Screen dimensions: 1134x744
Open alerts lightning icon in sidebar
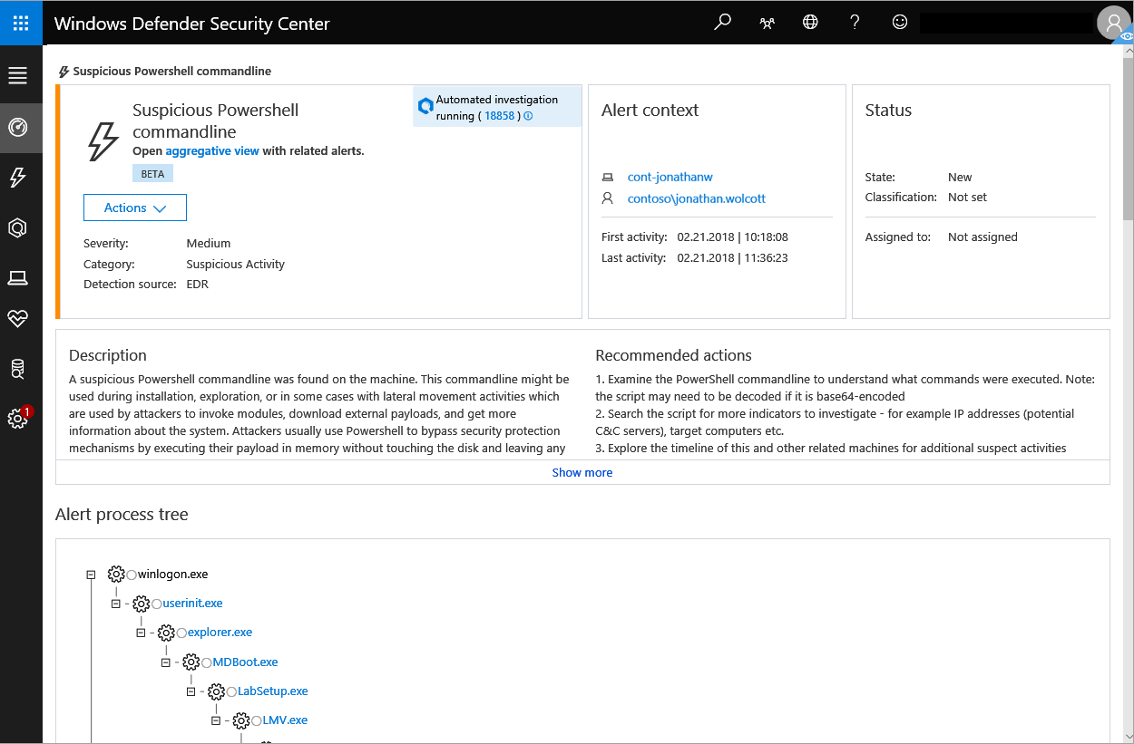point(17,178)
